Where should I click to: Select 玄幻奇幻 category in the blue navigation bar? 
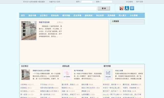tap(44, 15)
